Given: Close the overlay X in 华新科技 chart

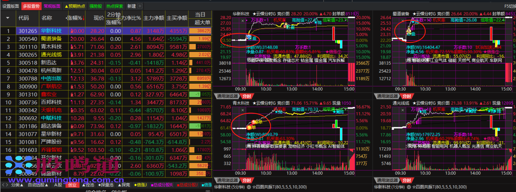Looking at the screenshot, I should click(243, 21).
